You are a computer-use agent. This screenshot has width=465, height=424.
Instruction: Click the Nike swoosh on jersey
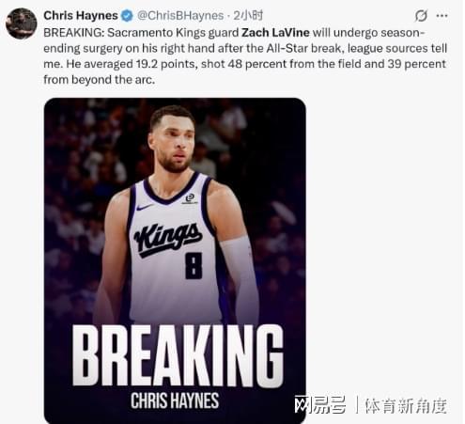(x=145, y=207)
